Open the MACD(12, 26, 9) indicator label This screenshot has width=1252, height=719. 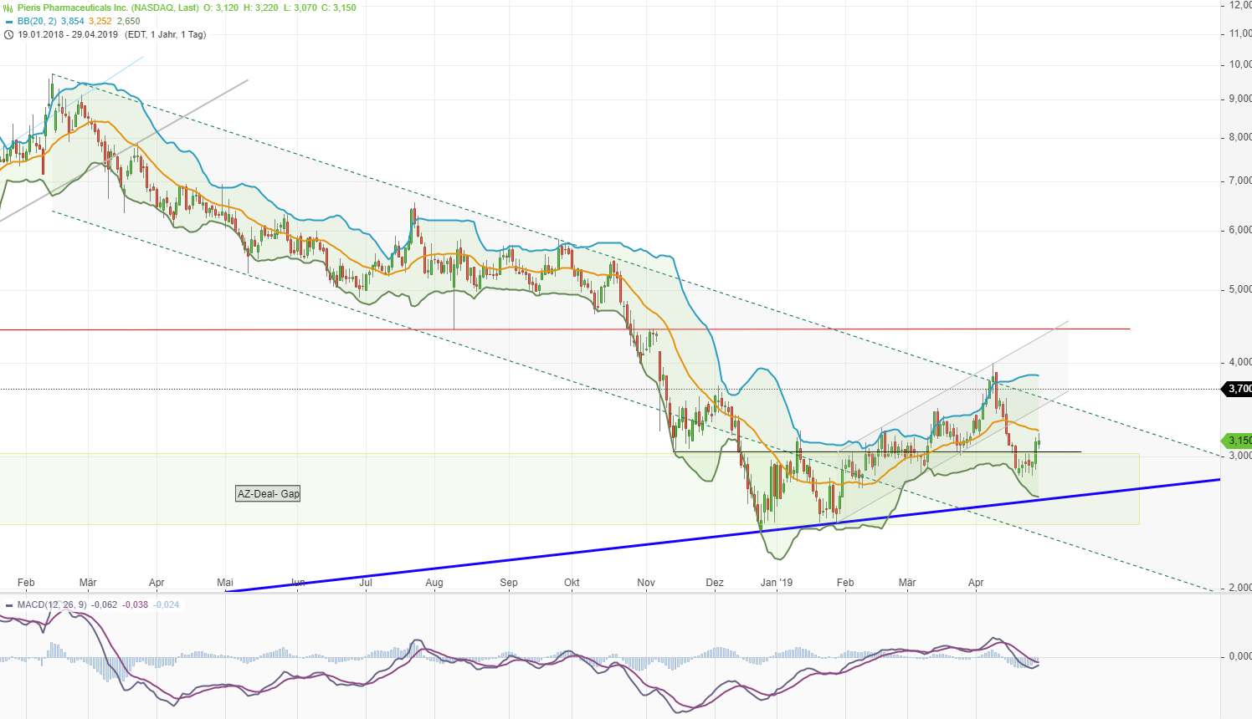point(52,604)
